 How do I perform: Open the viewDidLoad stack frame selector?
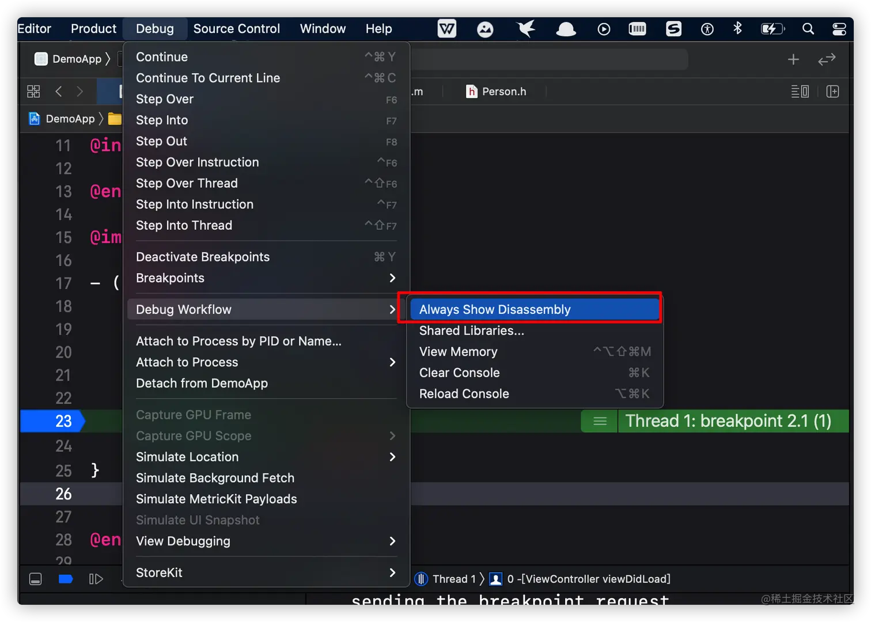580,579
